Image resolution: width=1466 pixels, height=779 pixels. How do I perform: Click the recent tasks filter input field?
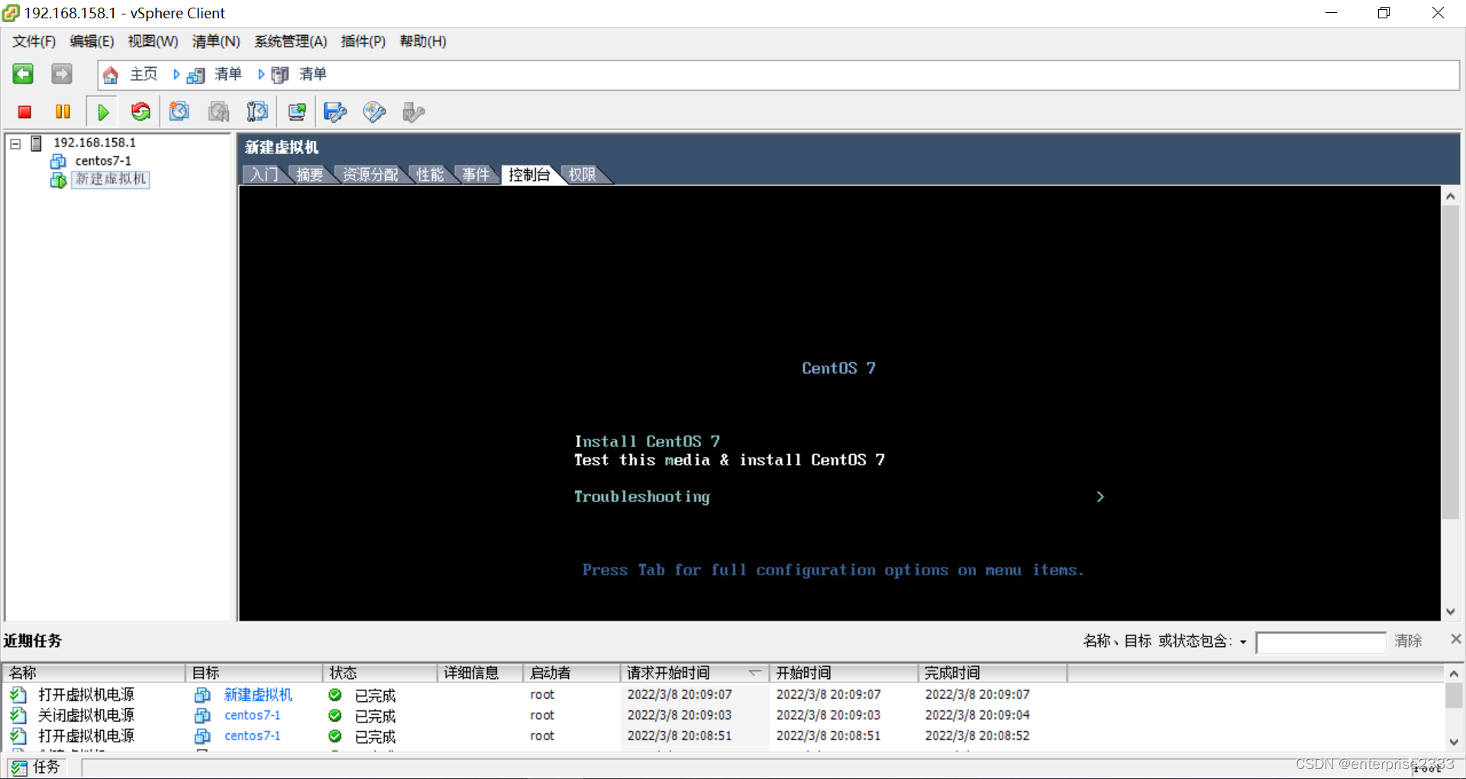[1321, 642]
